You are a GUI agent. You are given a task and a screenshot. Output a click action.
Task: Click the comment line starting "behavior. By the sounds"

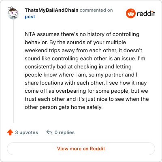(75, 43)
